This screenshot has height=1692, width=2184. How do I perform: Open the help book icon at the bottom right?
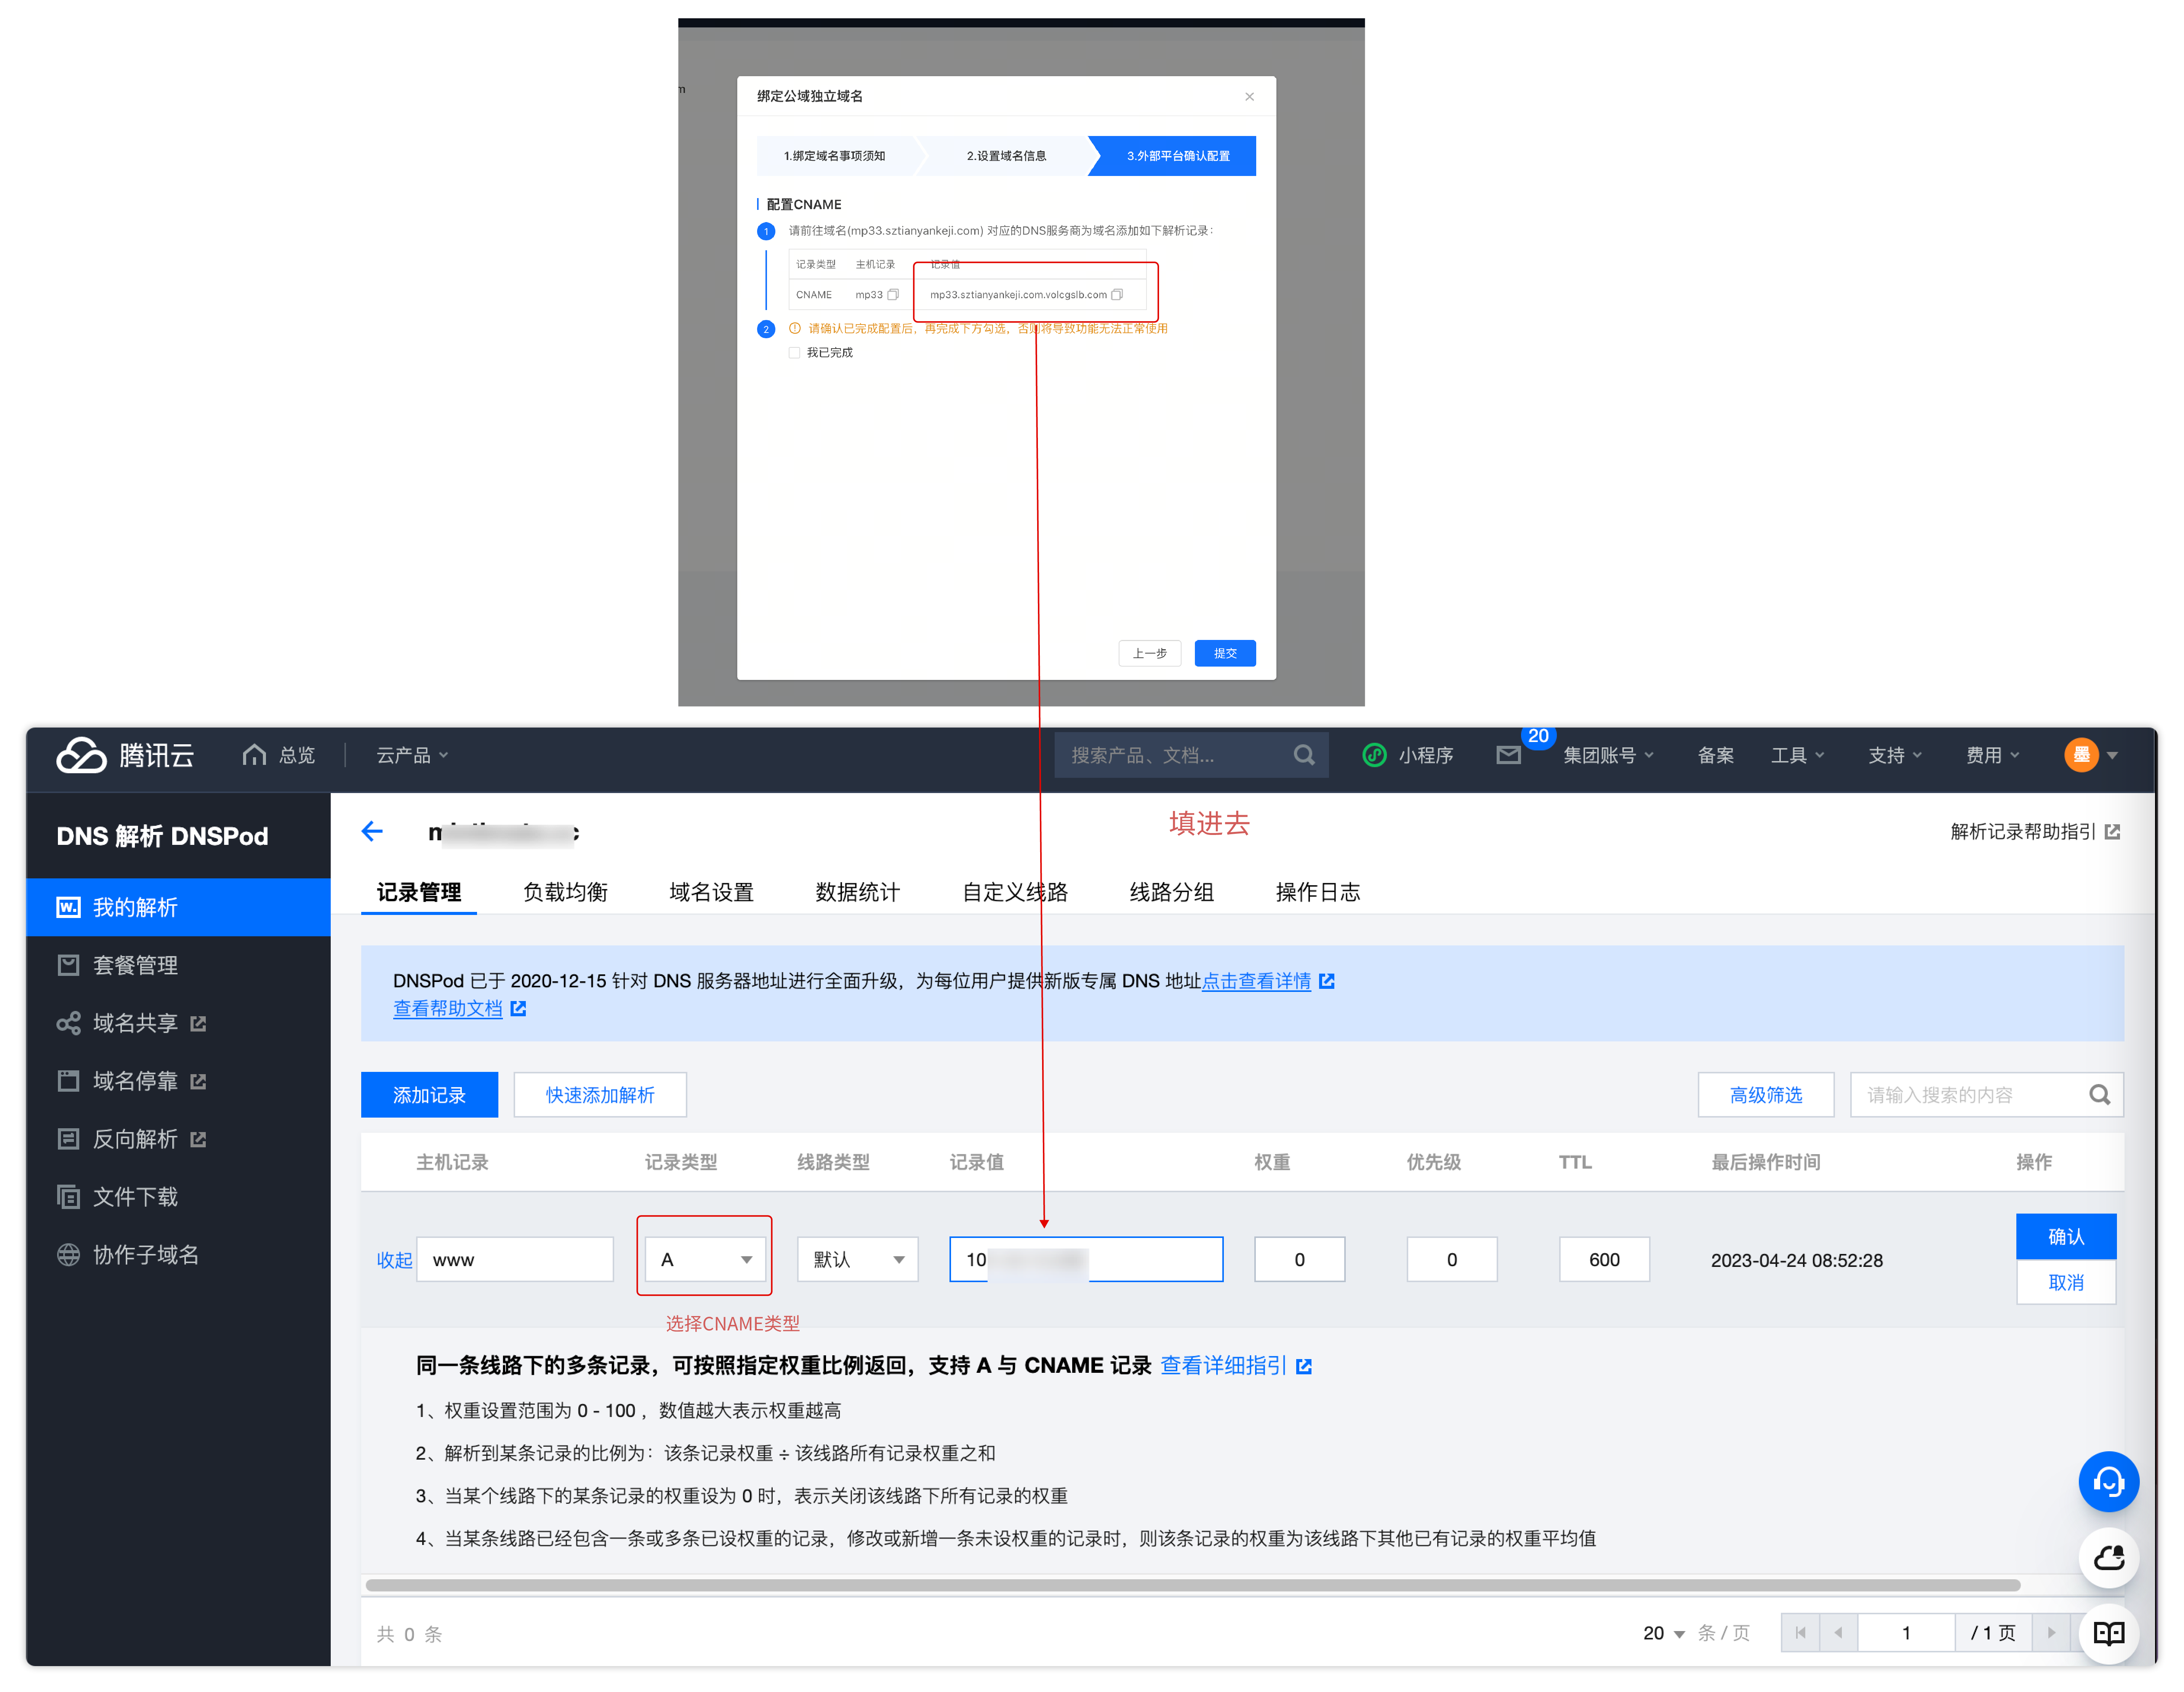point(2108,1632)
